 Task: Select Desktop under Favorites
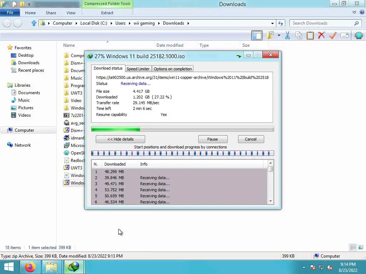26,55
